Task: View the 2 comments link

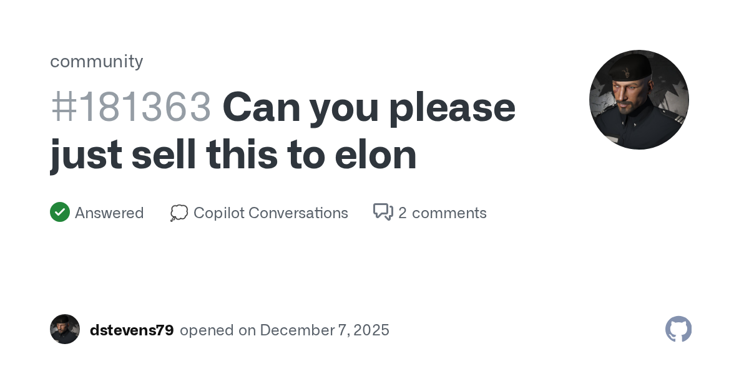Action: click(x=442, y=213)
